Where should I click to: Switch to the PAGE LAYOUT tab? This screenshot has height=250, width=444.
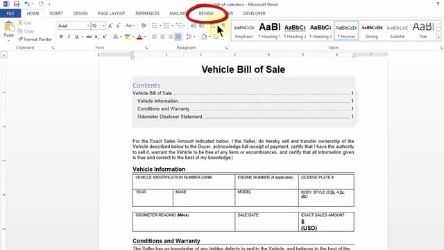[111, 13]
